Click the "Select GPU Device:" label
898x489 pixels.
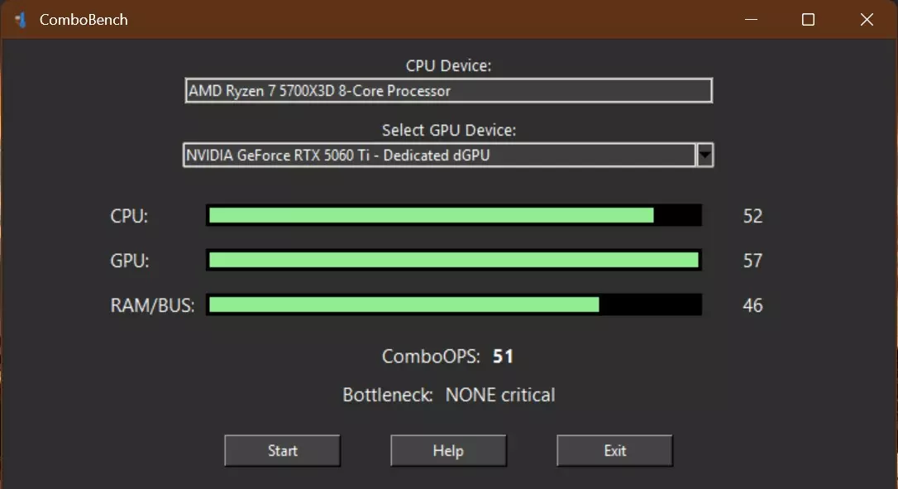coord(449,130)
